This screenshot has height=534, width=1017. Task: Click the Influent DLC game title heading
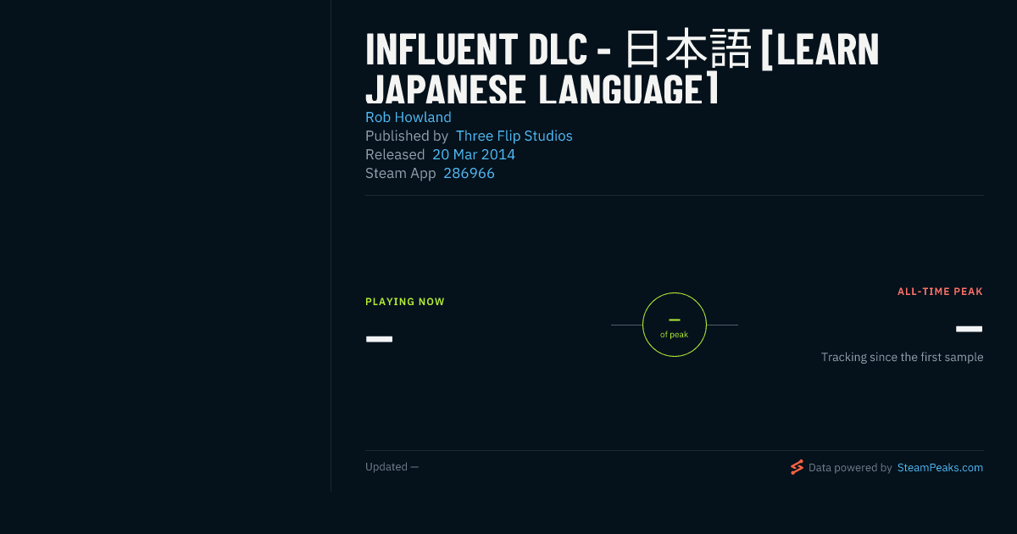coord(623,69)
